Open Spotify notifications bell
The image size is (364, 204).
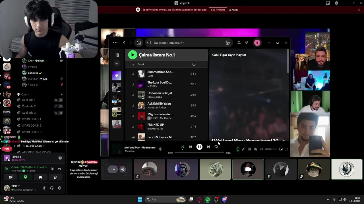[x=239, y=43]
